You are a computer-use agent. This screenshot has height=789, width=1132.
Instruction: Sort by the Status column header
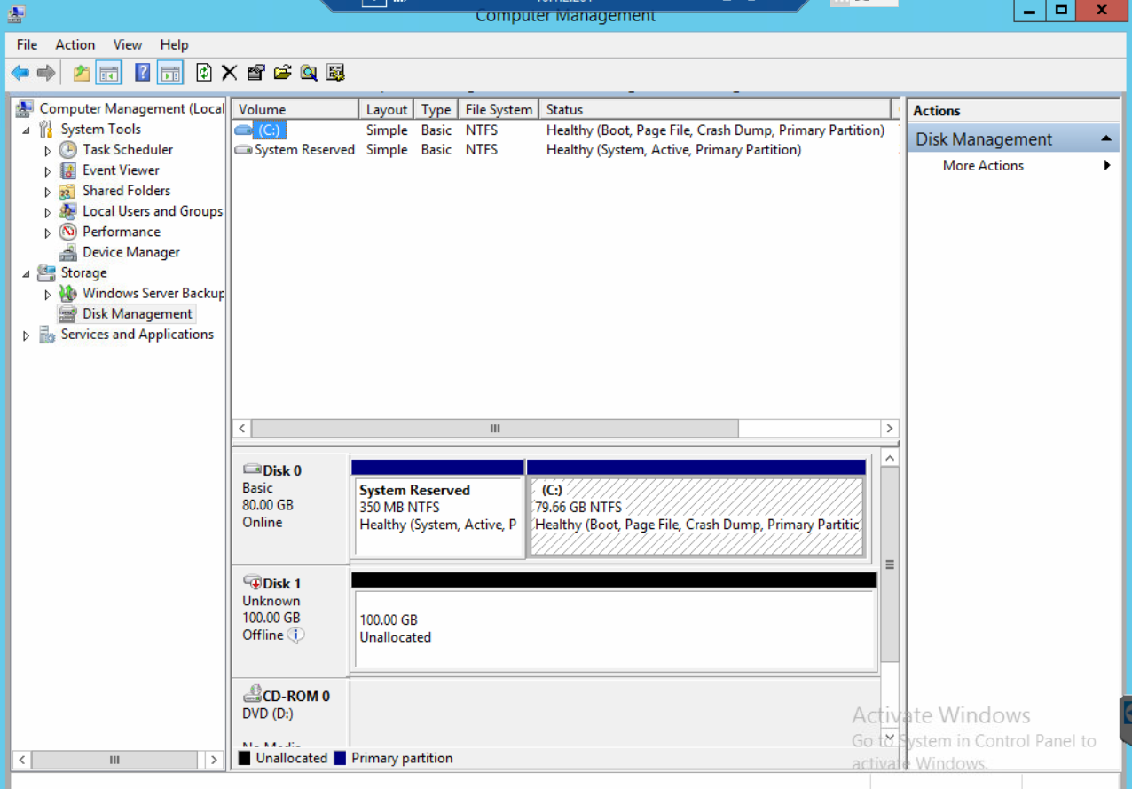(715, 110)
